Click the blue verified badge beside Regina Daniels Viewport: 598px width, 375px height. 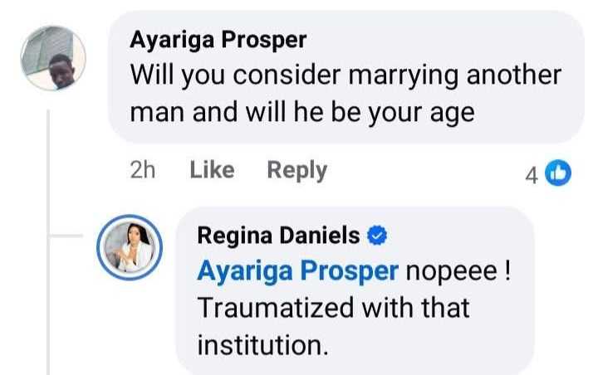(378, 236)
